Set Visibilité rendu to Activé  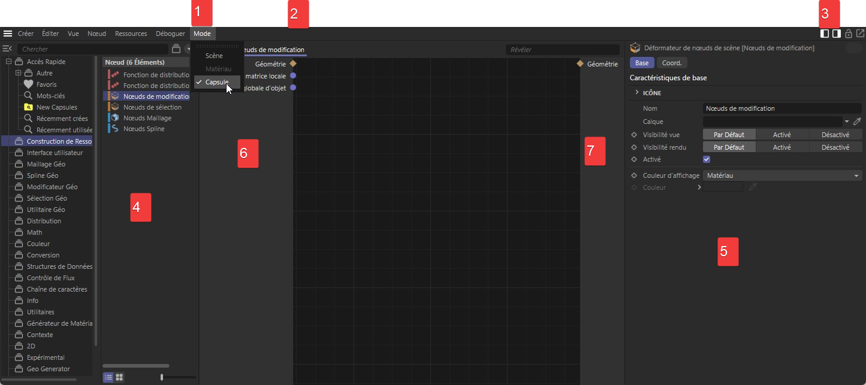[x=781, y=147]
